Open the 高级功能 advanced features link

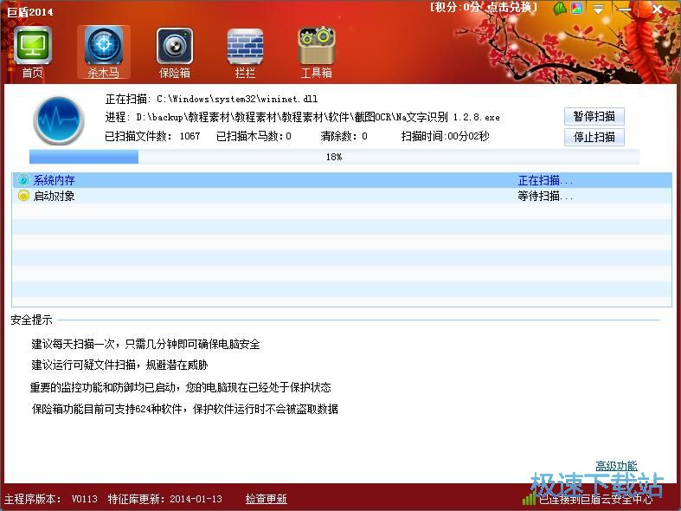[x=616, y=466]
